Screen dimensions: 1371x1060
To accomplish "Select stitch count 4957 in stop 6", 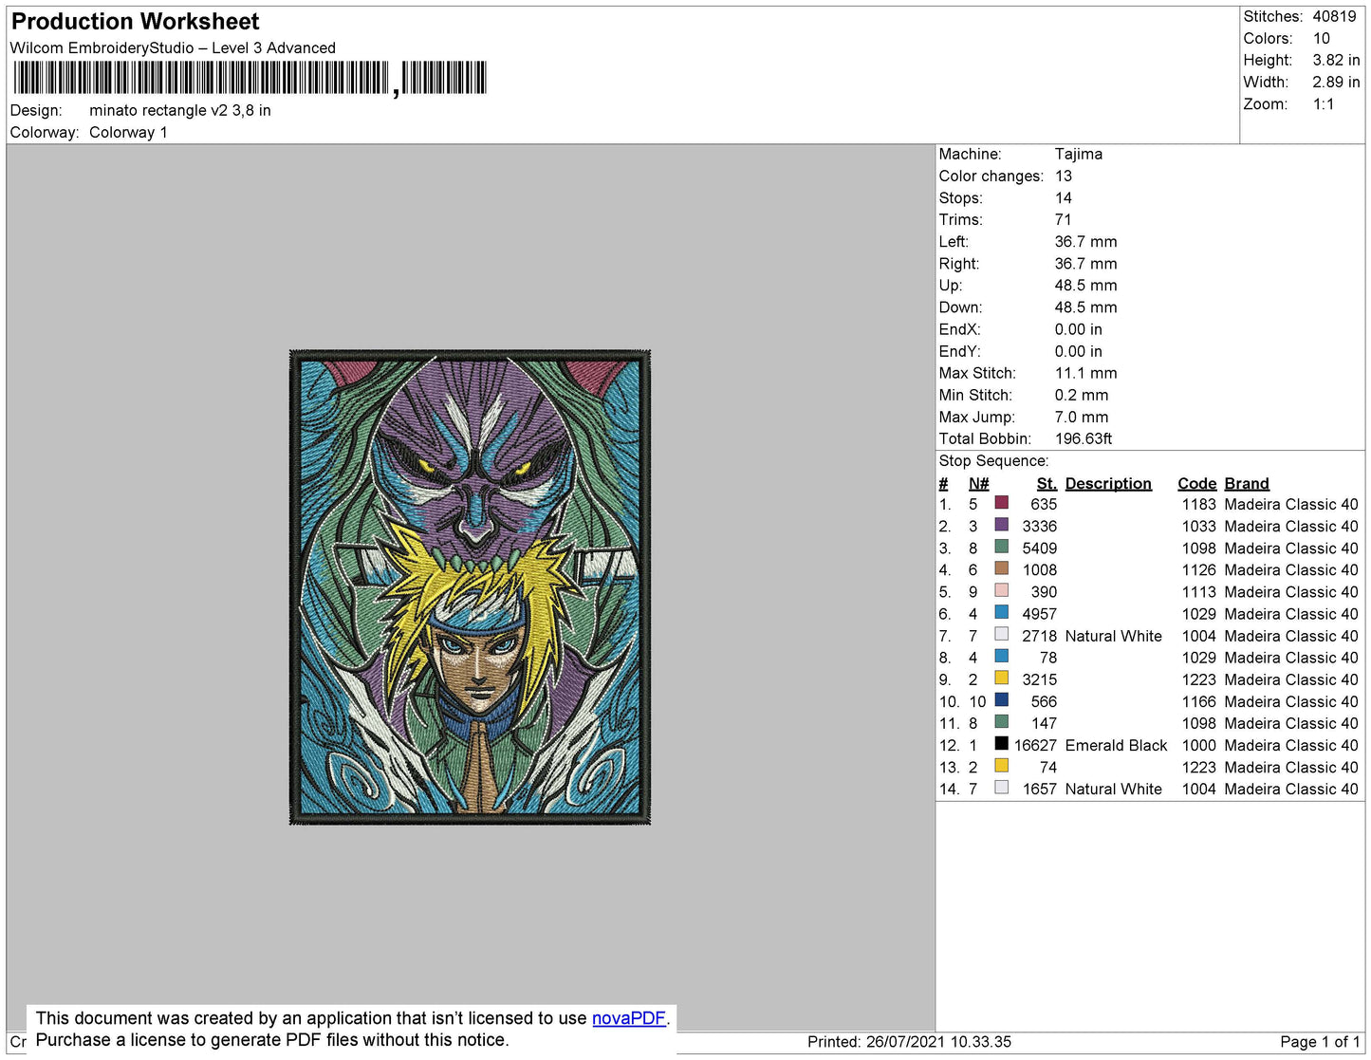I will pyautogui.click(x=1039, y=615).
